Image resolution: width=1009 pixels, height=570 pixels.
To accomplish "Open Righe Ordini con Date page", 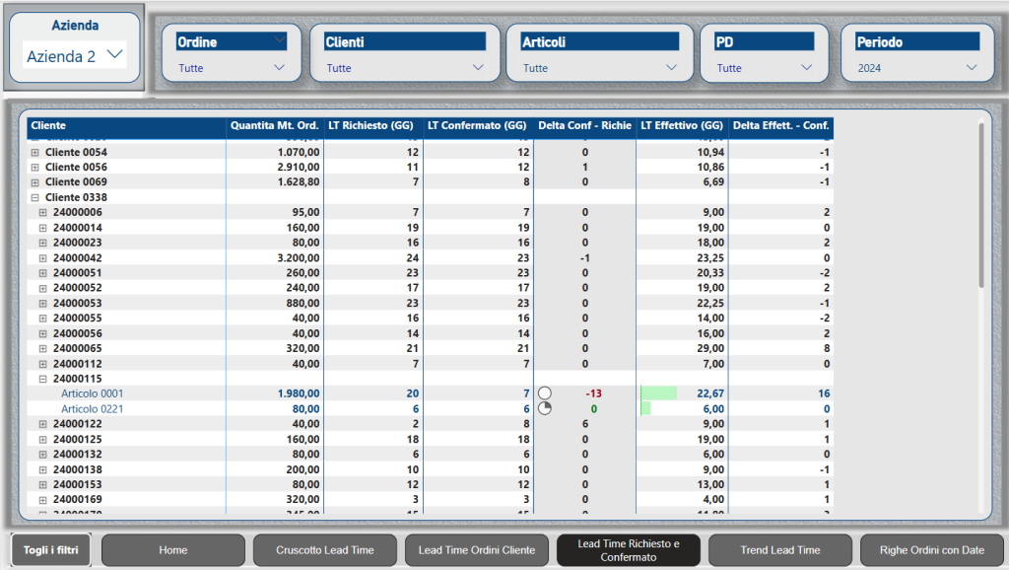I will [931, 550].
